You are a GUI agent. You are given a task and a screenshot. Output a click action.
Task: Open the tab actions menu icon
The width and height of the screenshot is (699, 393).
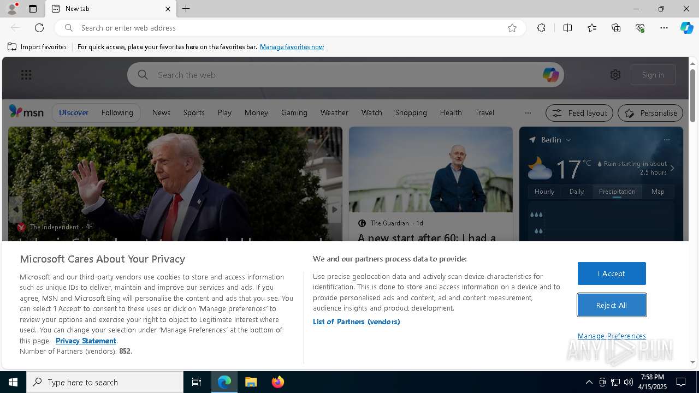33,9
